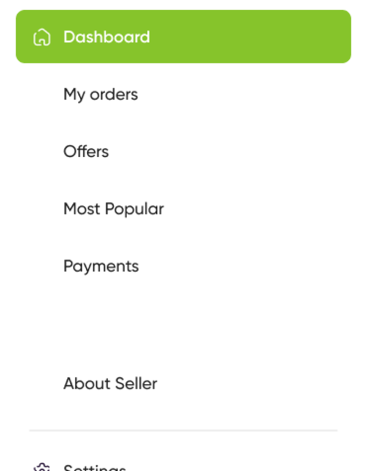This screenshot has height=471, width=367.
Task: View the About Seller section
Action: [110, 384]
